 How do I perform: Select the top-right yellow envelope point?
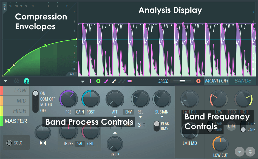[x=77, y=39]
